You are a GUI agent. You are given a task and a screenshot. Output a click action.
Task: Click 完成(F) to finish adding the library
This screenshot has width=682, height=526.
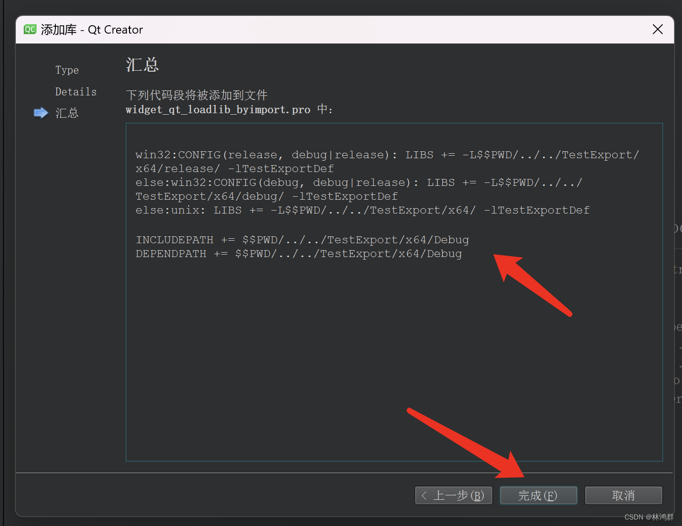pyautogui.click(x=538, y=495)
